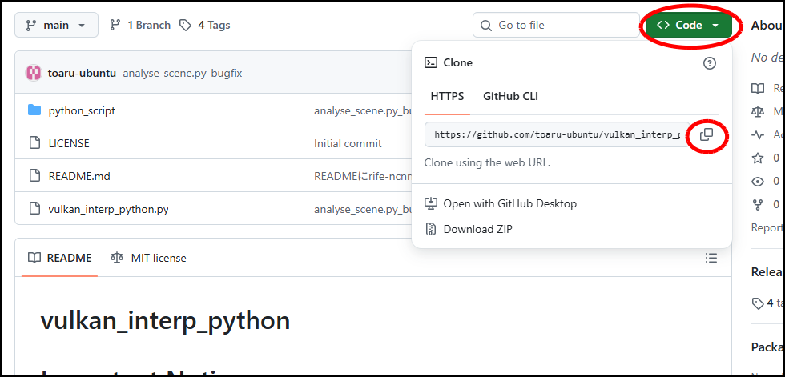Click the clone URL text field
This screenshot has width=785, height=377.
click(557, 134)
